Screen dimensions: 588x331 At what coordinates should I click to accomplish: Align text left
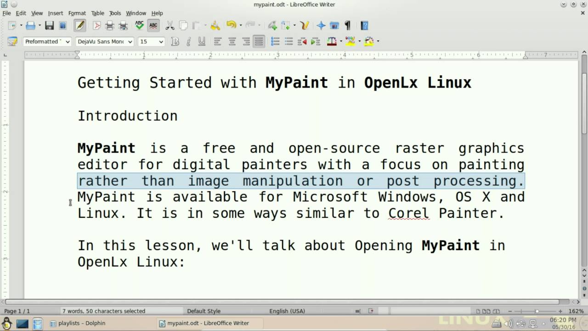coord(218,41)
